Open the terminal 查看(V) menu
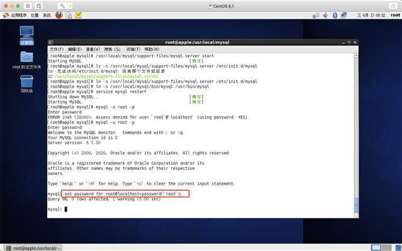 point(93,49)
